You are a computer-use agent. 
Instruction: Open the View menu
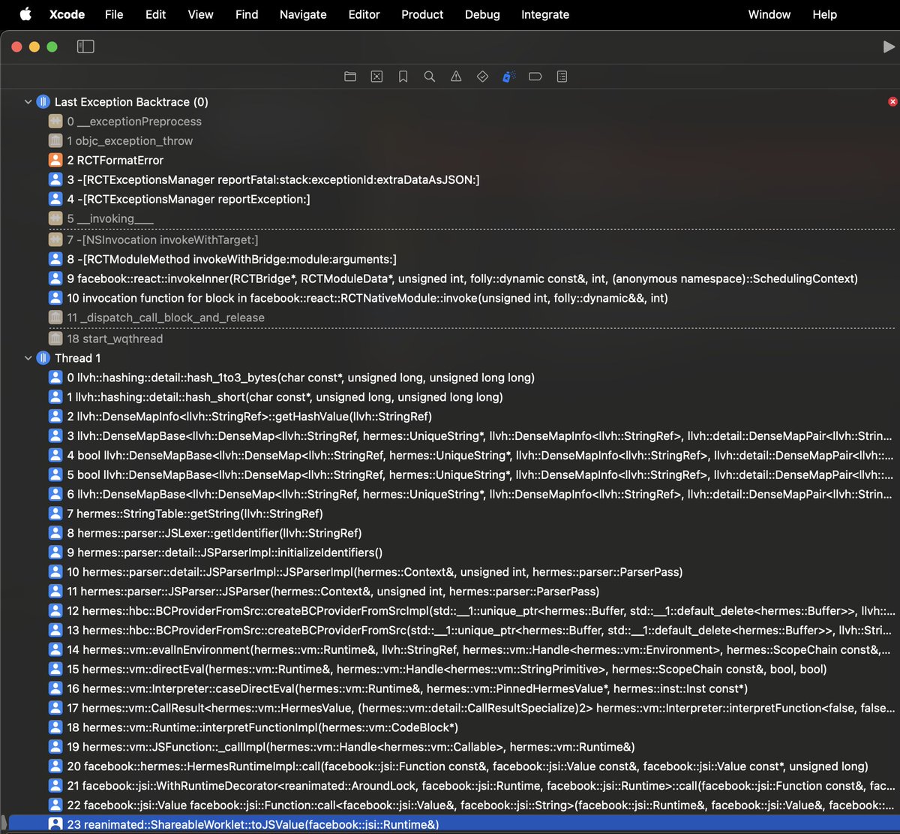pyautogui.click(x=200, y=14)
